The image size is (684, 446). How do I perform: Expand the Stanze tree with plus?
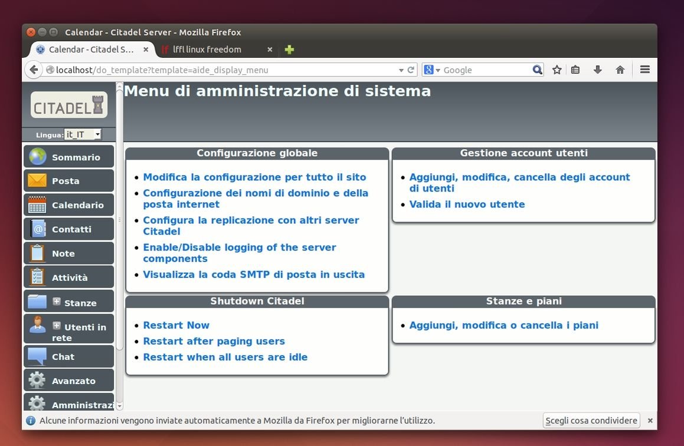point(57,302)
